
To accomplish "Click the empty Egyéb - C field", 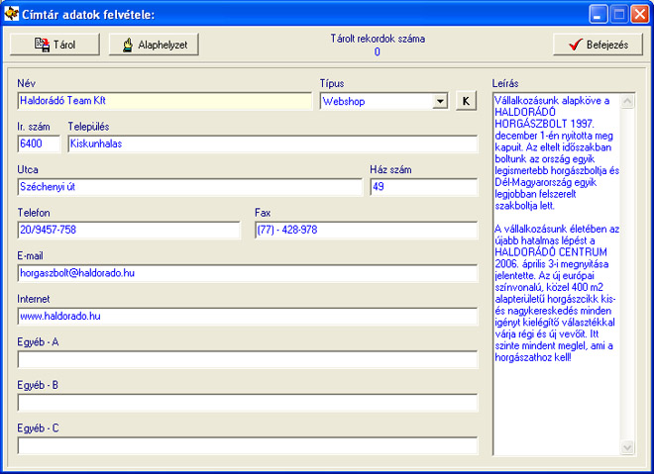I will [248, 445].
